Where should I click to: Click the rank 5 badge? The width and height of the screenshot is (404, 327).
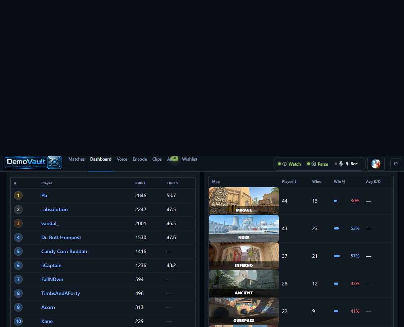pyautogui.click(x=18, y=251)
